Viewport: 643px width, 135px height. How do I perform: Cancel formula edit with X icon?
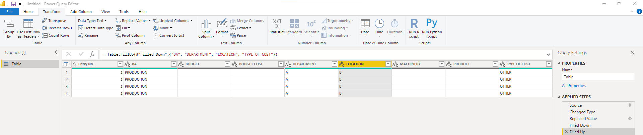pyautogui.click(x=69, y=54)
